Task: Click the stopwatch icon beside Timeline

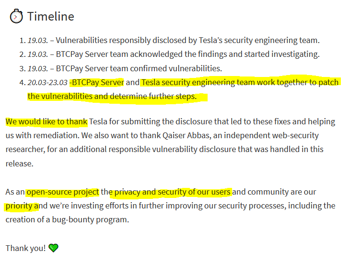Action: pyautogui.click(x=16, y=16)
